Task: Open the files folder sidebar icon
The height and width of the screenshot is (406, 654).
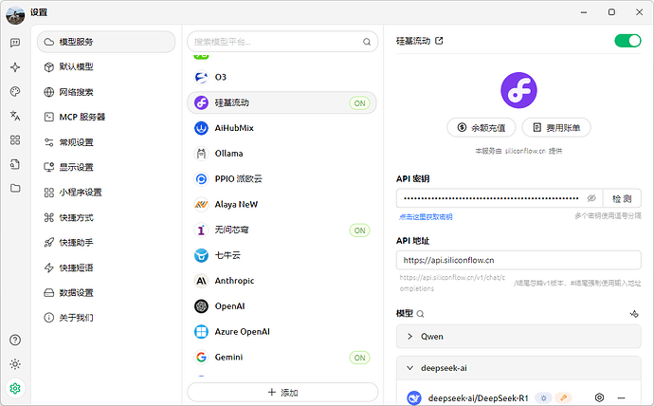Action: [15, 188]
